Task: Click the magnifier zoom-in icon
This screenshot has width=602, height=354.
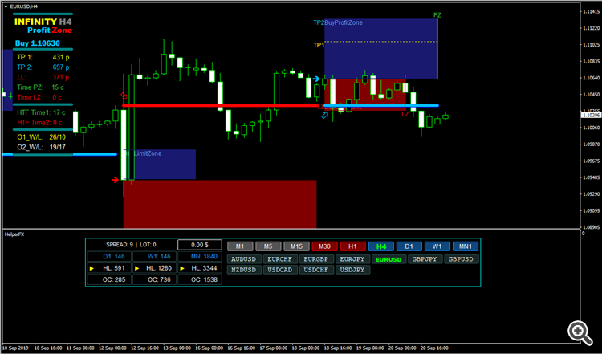Action: click(580, 333)
